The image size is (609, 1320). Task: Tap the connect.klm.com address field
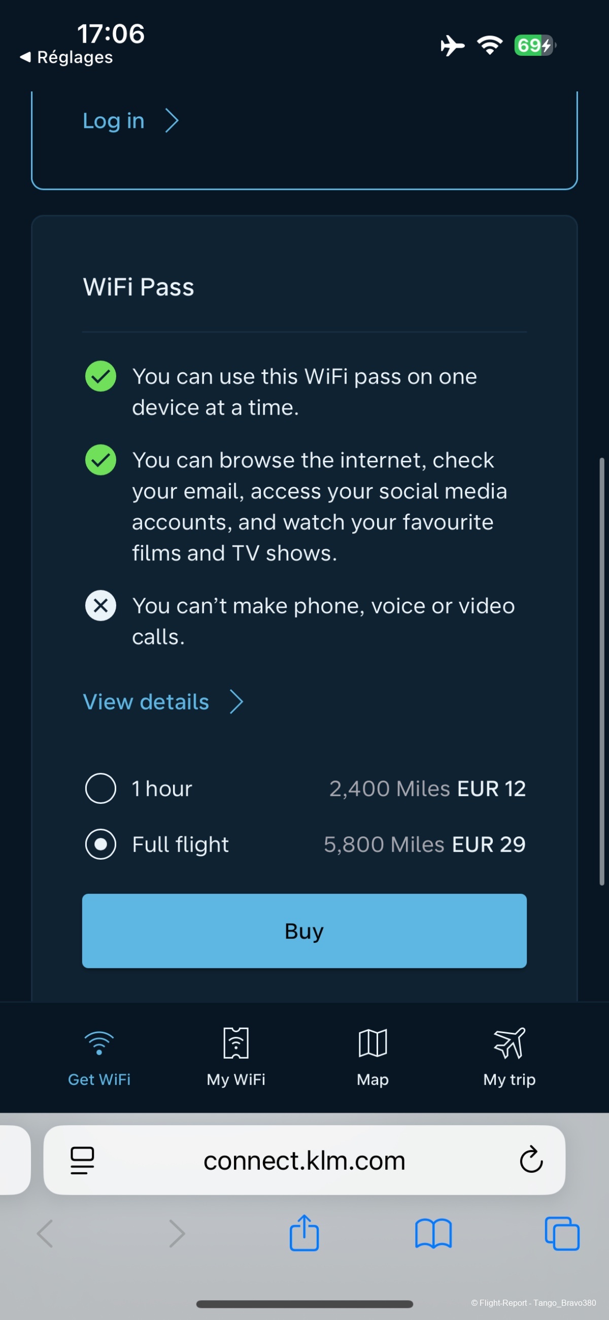[x=304, y=1160]
